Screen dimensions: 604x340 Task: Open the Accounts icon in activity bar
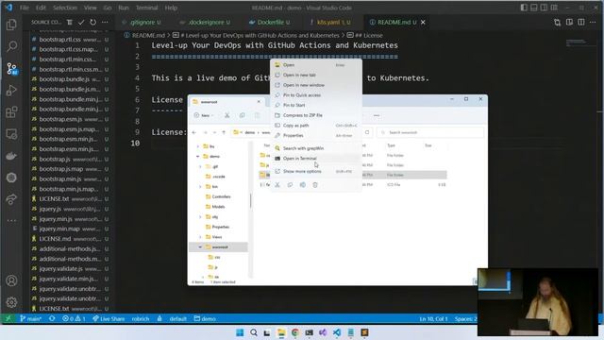11,280
